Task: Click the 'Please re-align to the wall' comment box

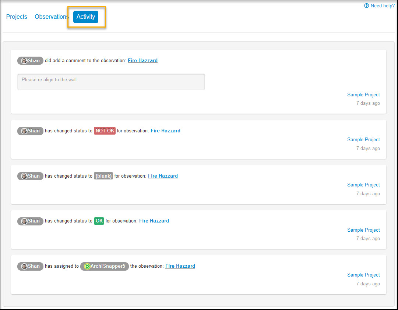Action: (111, 82)
